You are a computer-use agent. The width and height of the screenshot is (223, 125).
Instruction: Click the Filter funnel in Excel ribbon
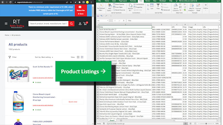158,7
